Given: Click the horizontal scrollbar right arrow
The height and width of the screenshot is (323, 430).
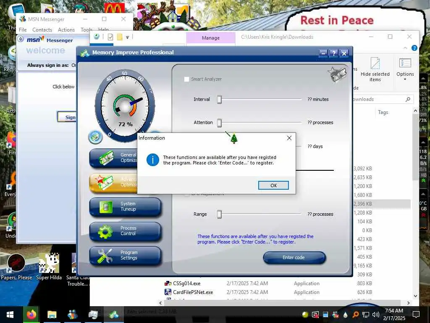Looking at the screenshot, I should coord(409,303).
